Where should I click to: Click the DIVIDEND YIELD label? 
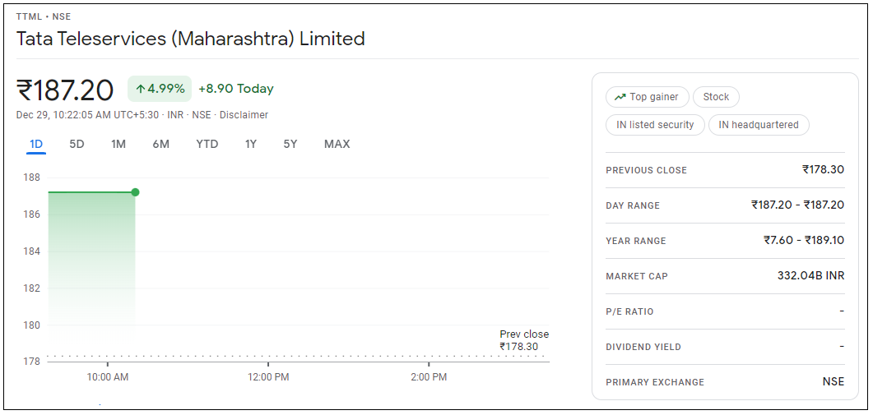coord(643,347)
